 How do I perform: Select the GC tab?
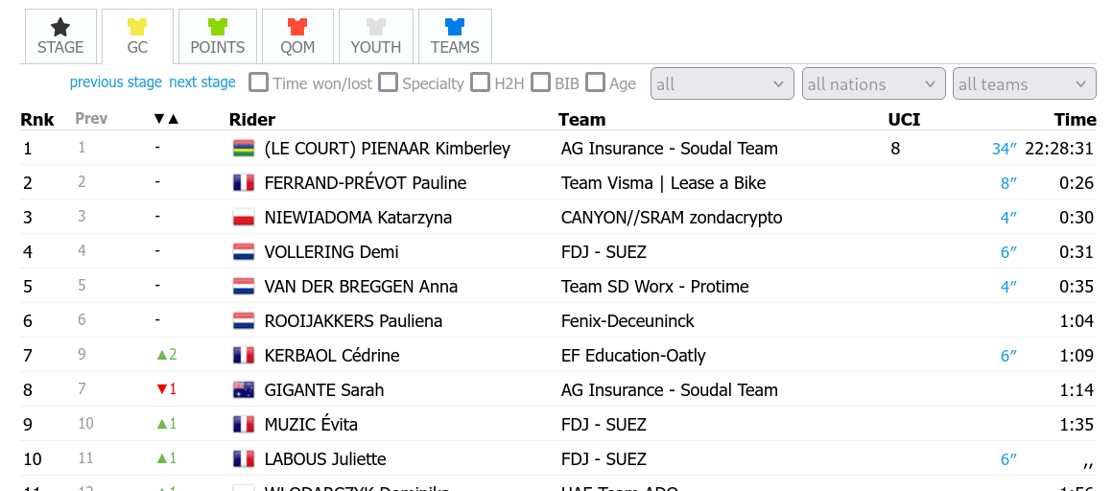point(137,36)
